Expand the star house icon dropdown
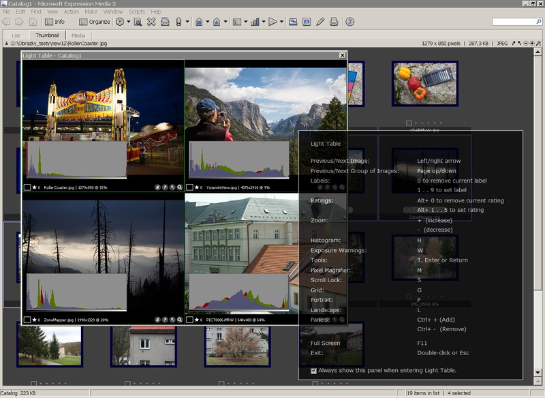Viewport: 545px width, 398px height. 225,22
